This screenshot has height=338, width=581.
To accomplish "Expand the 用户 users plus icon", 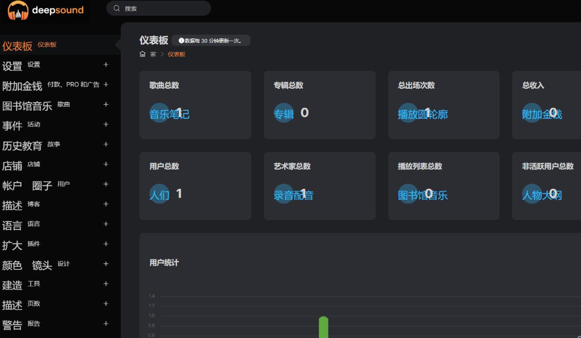I will click(x=105, y=184).
